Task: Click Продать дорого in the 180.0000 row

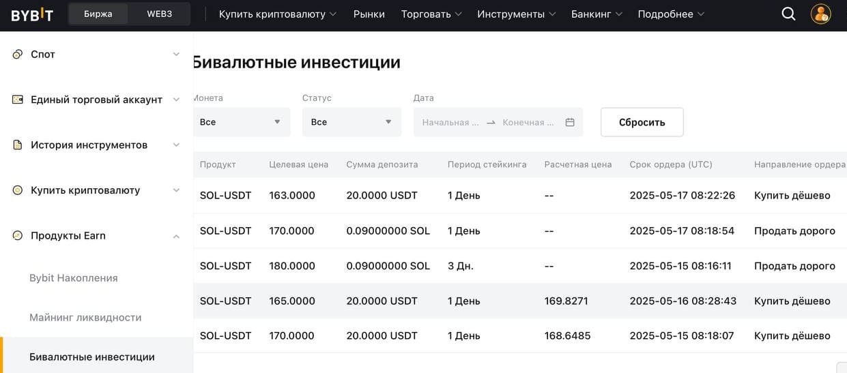Action: [794, 266]
